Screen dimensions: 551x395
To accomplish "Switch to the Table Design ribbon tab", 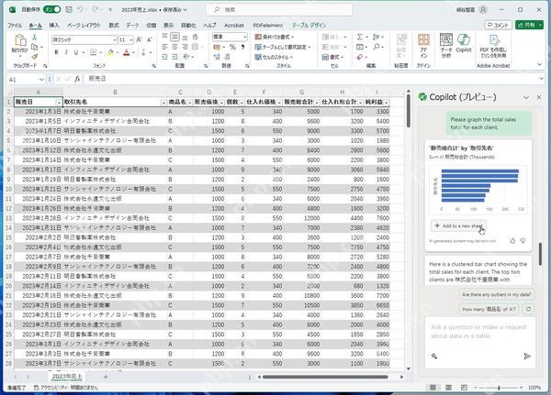I will pyautogui.click(x=309, y=26).
